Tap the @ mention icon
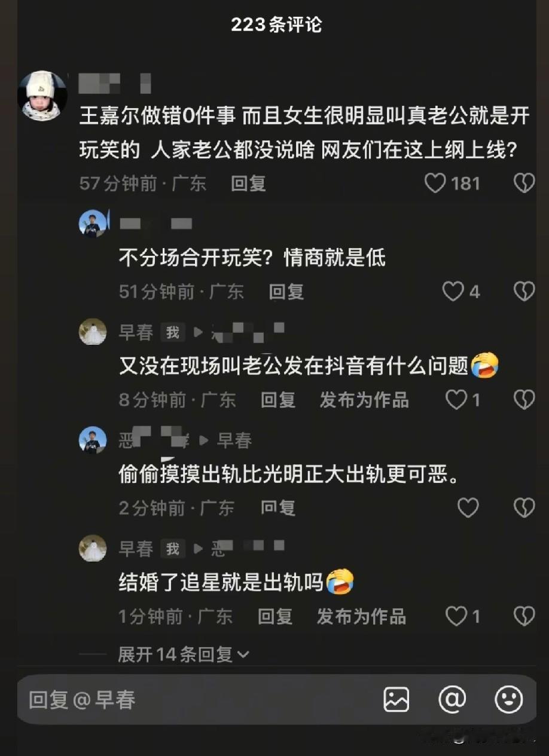 [452, 699]
